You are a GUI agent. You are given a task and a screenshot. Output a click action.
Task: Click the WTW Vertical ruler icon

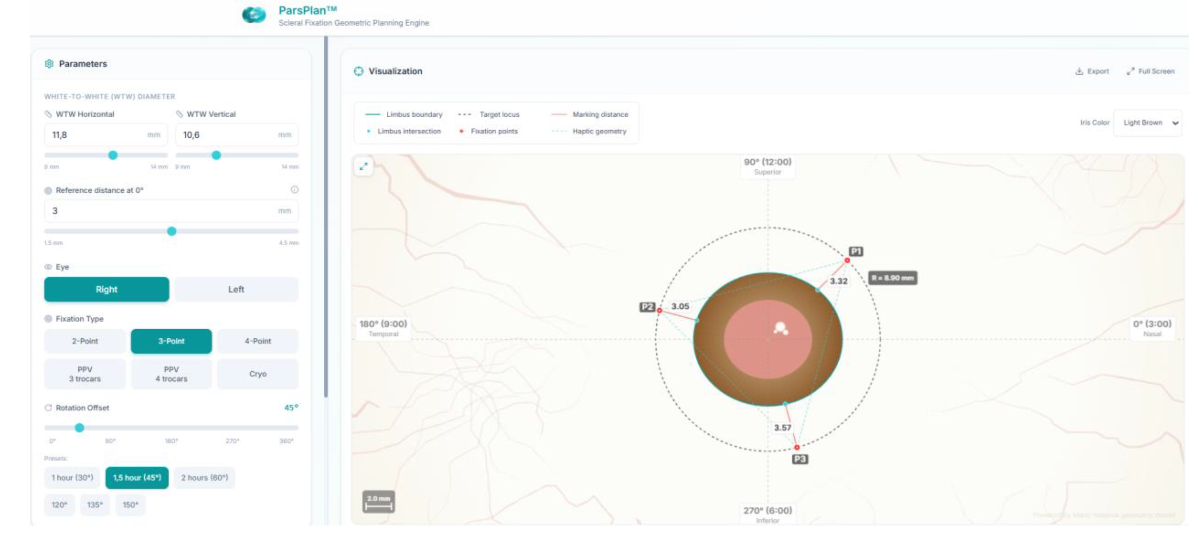tap(179, 114)
